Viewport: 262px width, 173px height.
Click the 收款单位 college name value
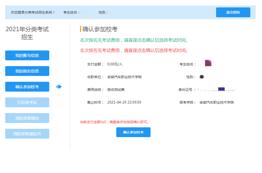pyautogui.click(x=124, y=77)
